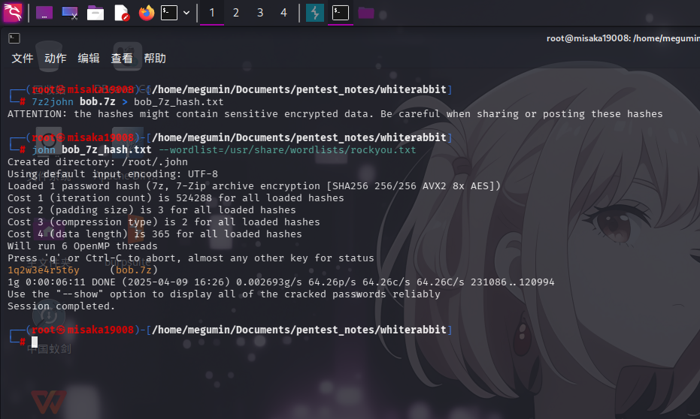Open the 帮助 menu
Viewport: 700px width, 419px height.
155,59
